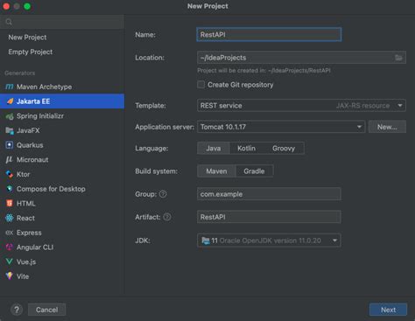The height and width of the screenshot is (321, 415).
Task: Select Kotlin as the language
Action: coord(246,148)
